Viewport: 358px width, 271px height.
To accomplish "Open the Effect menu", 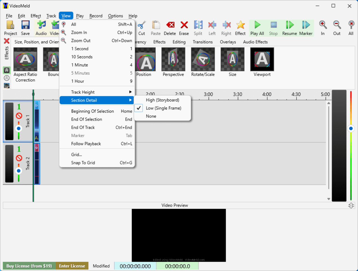I will click(x=36, y=16).
